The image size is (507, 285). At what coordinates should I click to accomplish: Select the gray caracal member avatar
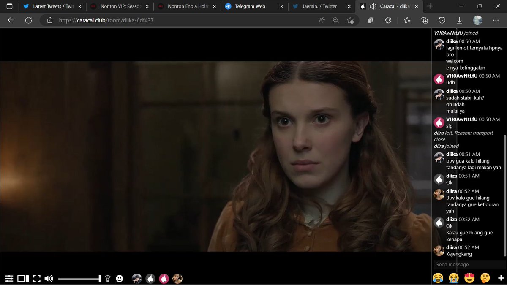click(150, 278)
